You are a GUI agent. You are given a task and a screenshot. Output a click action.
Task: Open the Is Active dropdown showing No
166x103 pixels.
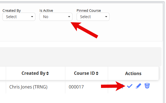click(x=56, y=17)
